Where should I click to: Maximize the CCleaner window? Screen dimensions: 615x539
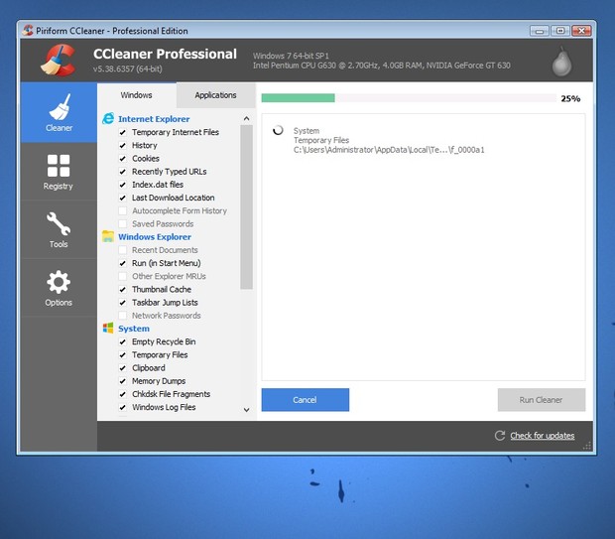[560, 31]
